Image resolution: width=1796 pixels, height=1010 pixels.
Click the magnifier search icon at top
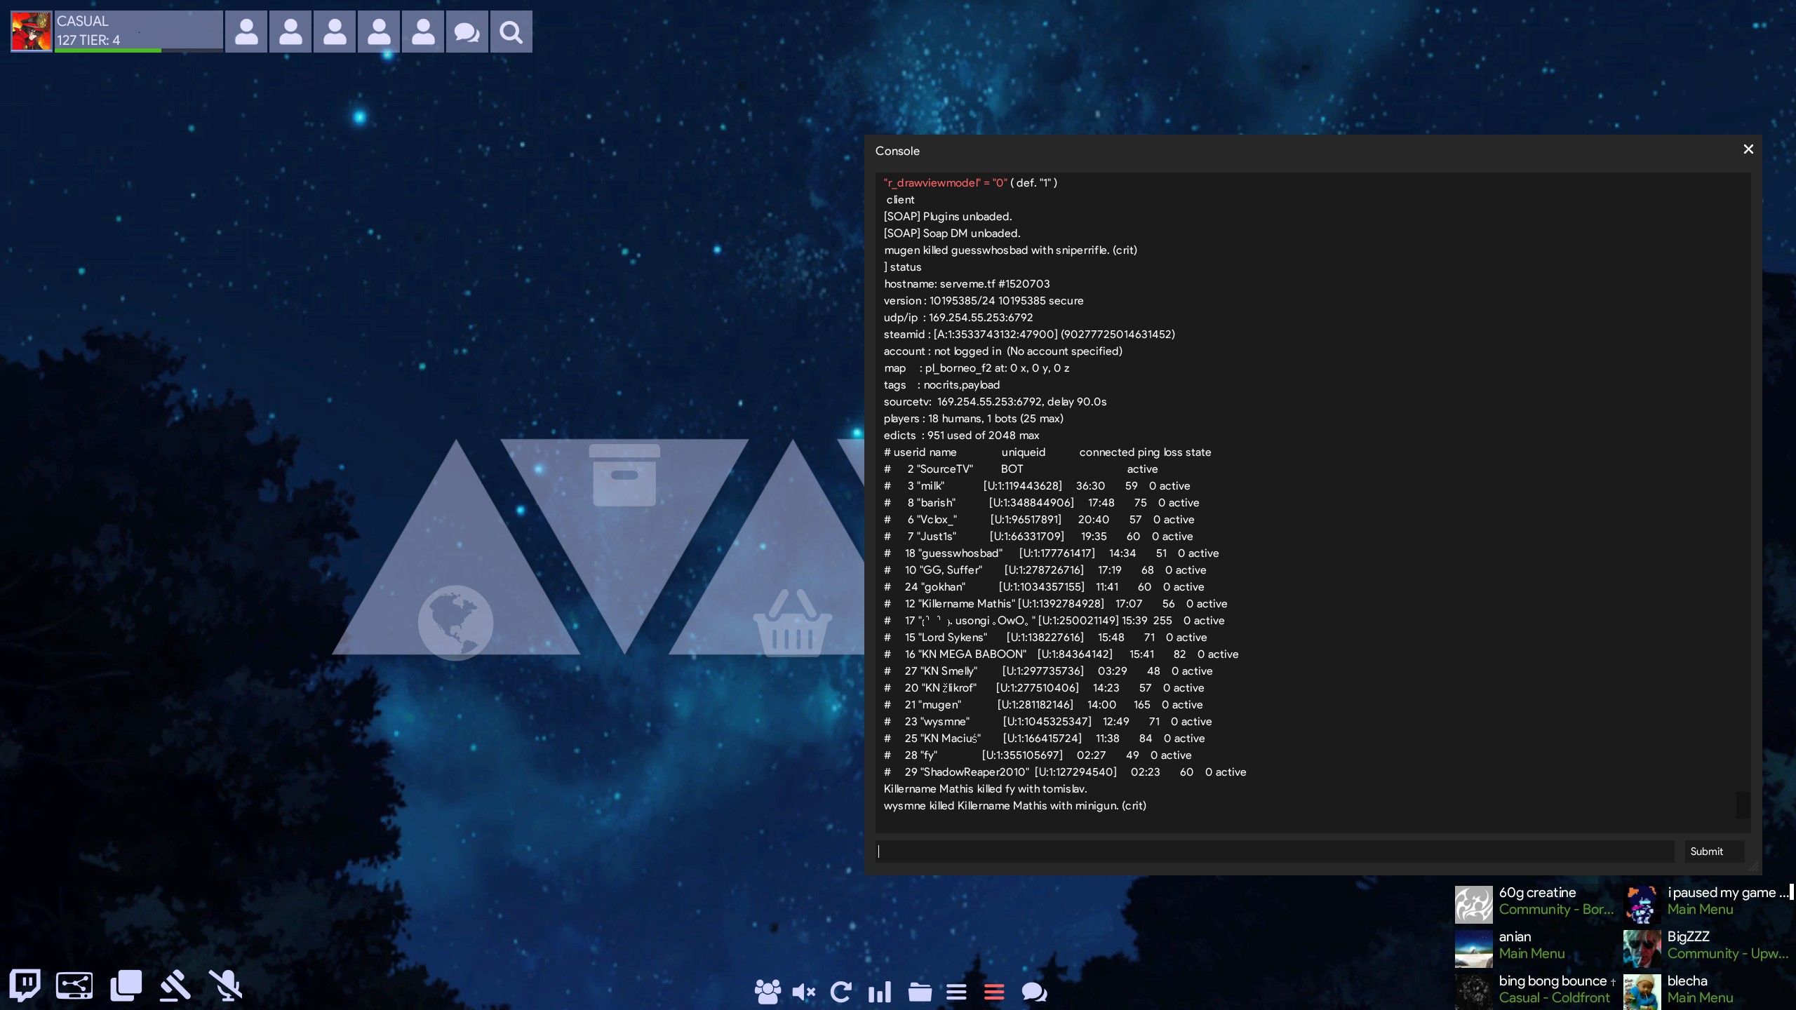tap(511, 32)
